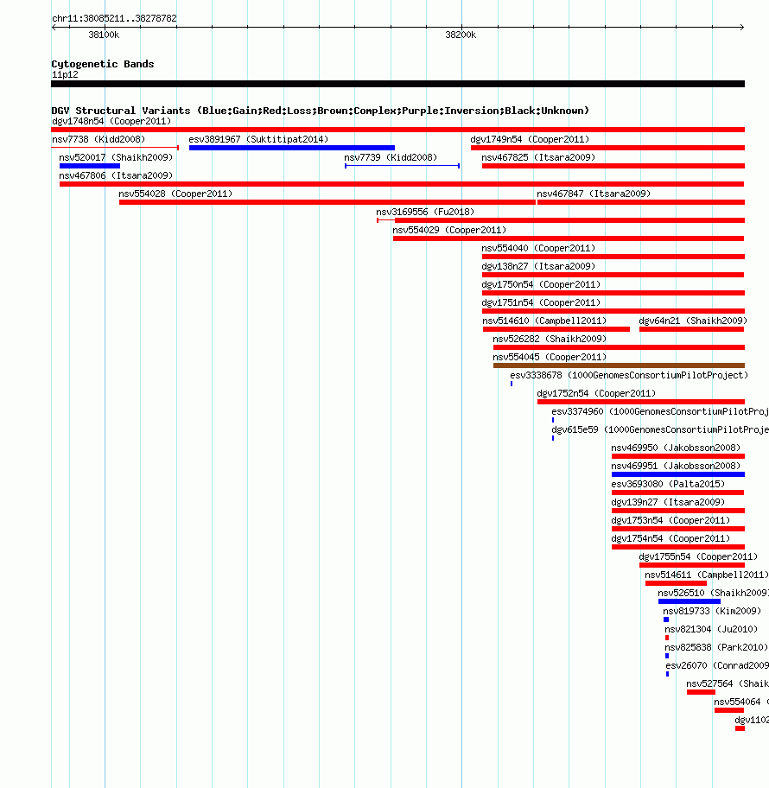The image size is (769, 788).
Task: Click the nsv469951 (Jakobsson2008) label
Action: [x=676, y=466]
